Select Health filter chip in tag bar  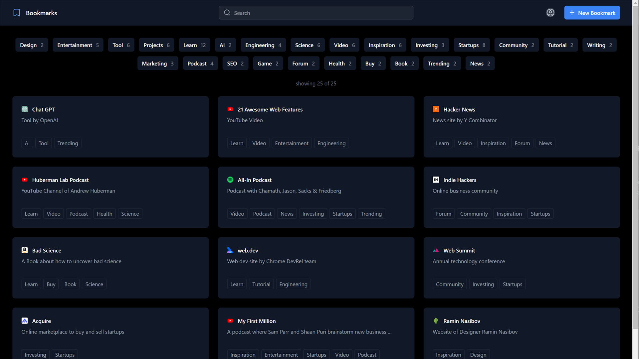coord(340,63)
